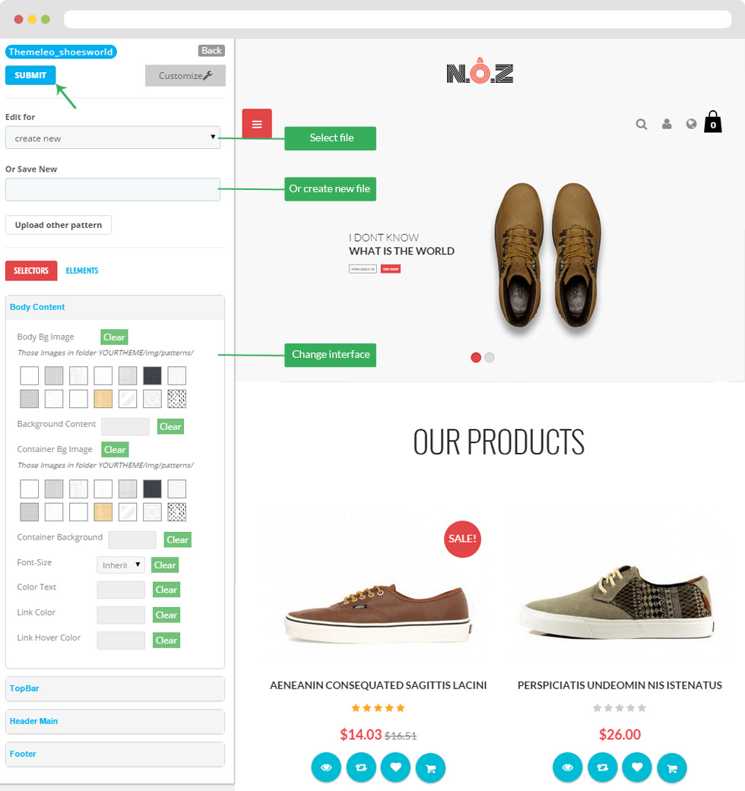This screenshot has width=745, height=791.
Task: Click Upload other pattern button
Action: [x=59, y=225]
